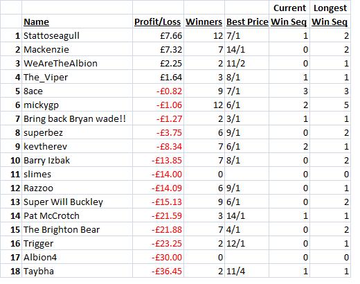The image size is (360, 284).
Task: Select mickygp's longest win seq of 5
Action: [330, 105]
